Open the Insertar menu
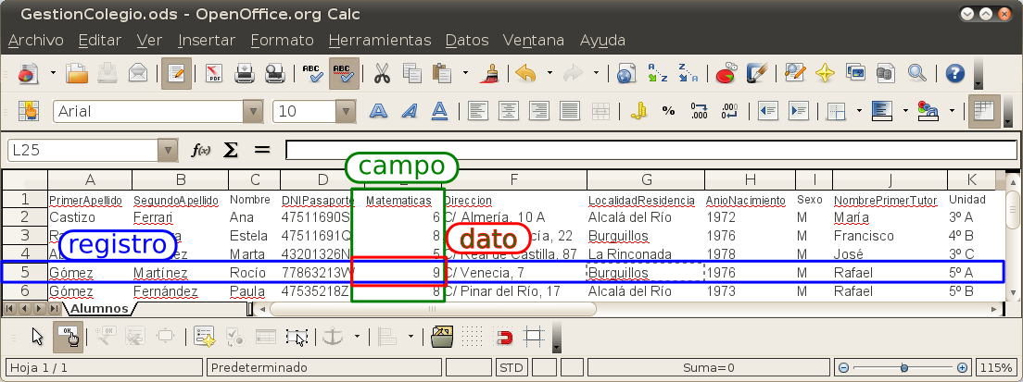Viewport: 1023px width, 382px height. tap(206, 41)
